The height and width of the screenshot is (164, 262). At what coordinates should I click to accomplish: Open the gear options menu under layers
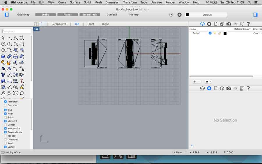208,82
